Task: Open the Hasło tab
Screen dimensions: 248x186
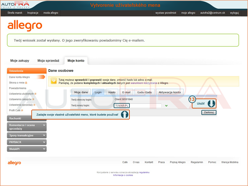Action: click(x=112, y=92)
